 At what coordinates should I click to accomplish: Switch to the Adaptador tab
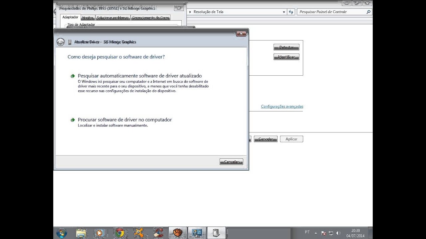point(70,17)
